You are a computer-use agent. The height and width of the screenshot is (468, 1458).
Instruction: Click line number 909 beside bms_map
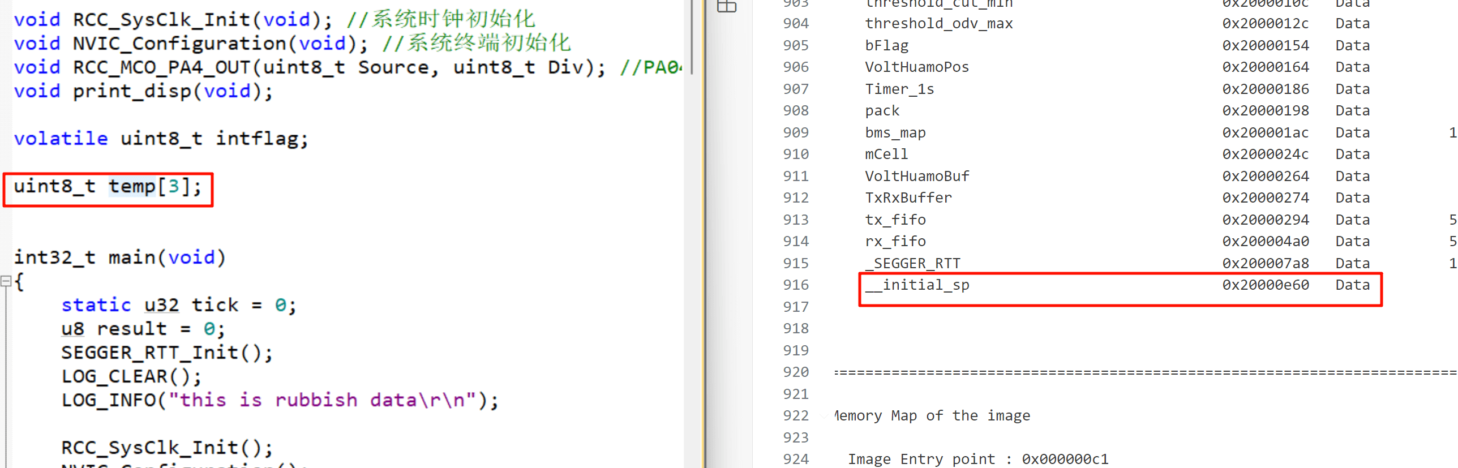click(x=795, y=132)
